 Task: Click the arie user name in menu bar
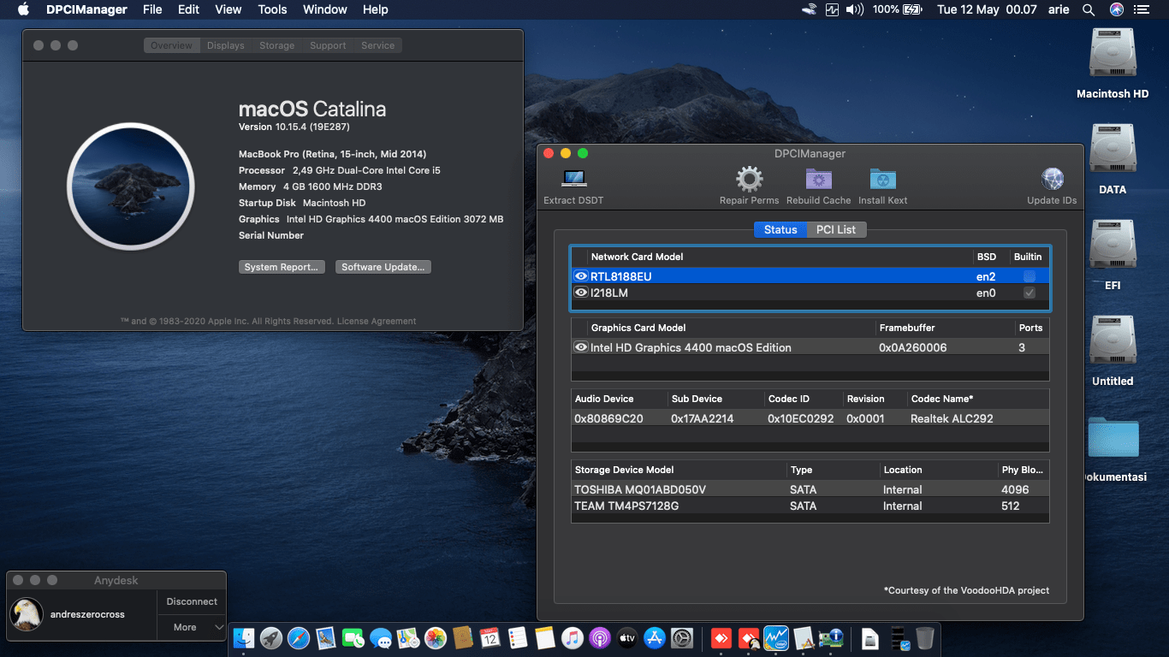tap(1059, 9)
